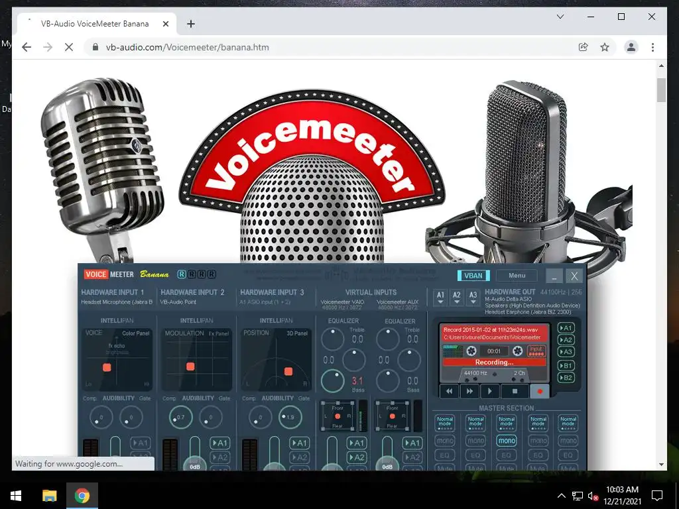Toggle recorder routing to A2
This screenshot has width=679, height=509.
(x=566, y=340)
